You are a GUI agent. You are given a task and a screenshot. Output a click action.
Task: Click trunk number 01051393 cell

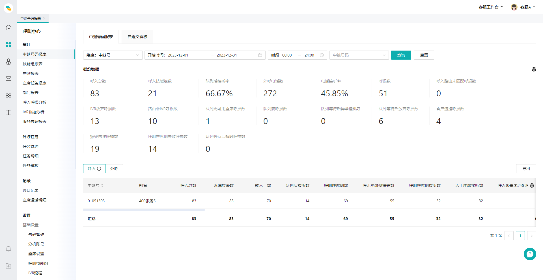(x=96, y=201)
